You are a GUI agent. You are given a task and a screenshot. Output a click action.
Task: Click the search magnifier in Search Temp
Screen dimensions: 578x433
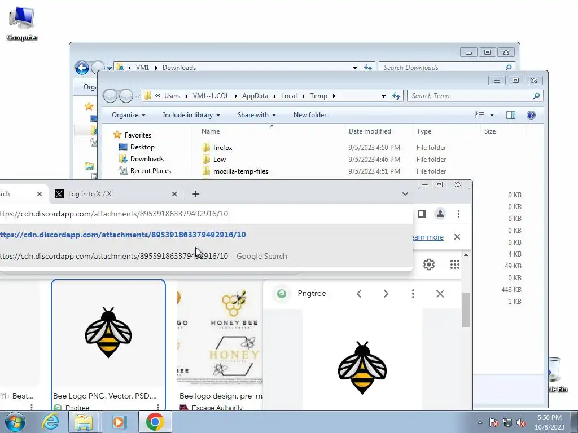(x=536, y=96)
